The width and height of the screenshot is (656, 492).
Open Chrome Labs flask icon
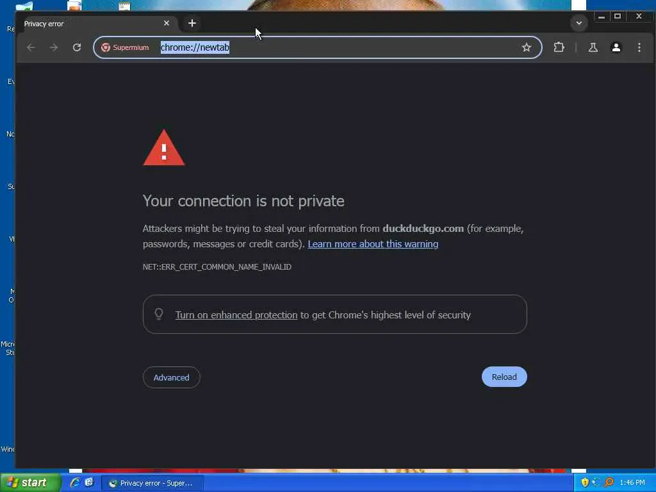(593, 47)
